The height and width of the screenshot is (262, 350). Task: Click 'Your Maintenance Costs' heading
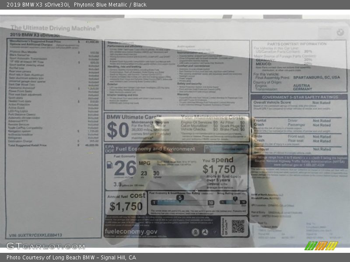(213, 117)
